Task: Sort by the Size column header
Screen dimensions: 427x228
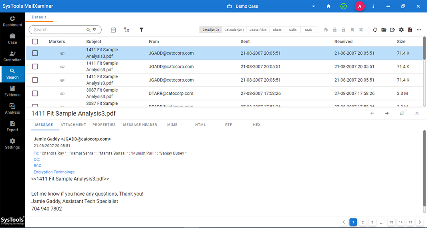Action: pyautogui.click(x=401, y=42)
